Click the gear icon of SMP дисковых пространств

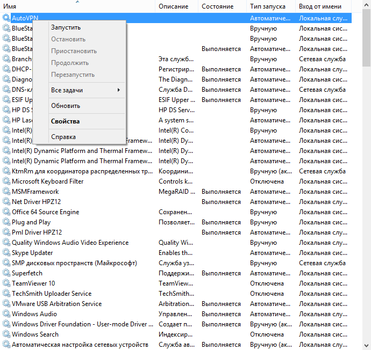pos(6,263)
